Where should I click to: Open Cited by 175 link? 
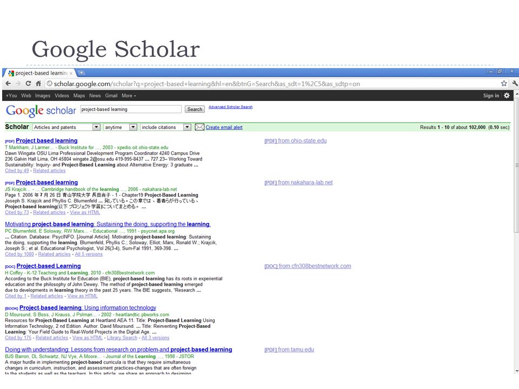[18, 338]
